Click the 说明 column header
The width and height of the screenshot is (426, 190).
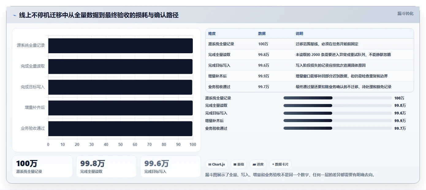point(299,34)
